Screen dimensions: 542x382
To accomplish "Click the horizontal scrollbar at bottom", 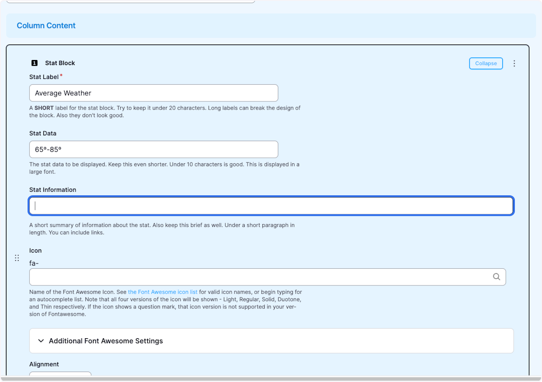I will click(271, 379).
